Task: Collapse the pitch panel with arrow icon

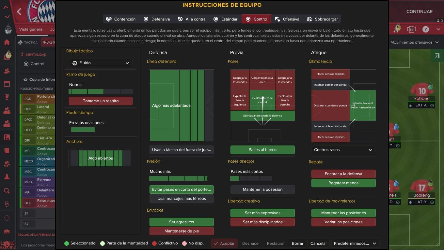Action: pyautogui.click(x=437, y=56)
